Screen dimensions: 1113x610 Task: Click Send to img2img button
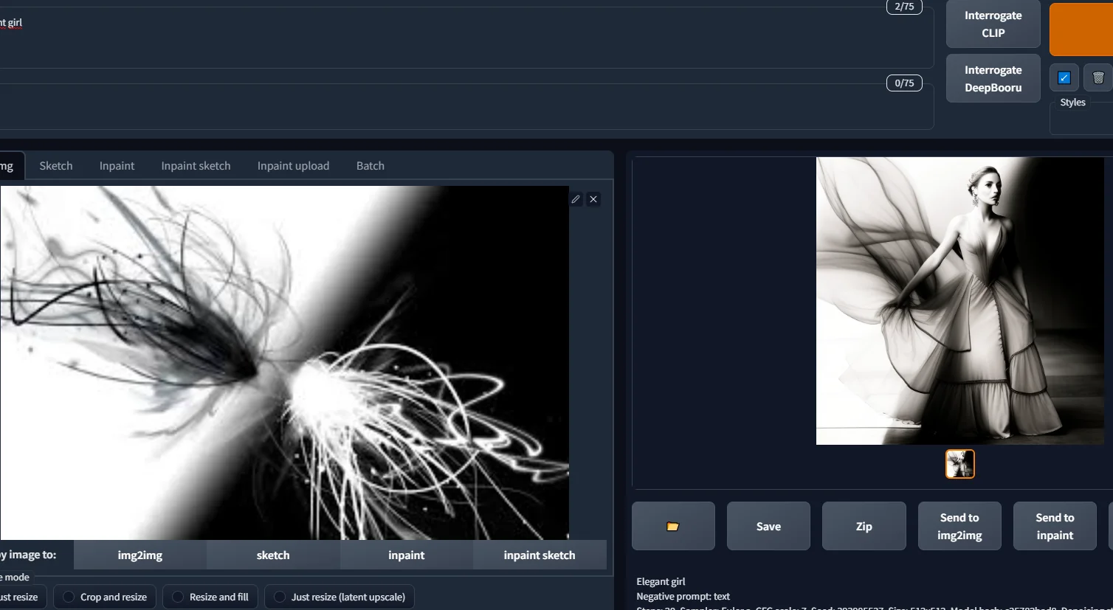[x=959, y=526]
